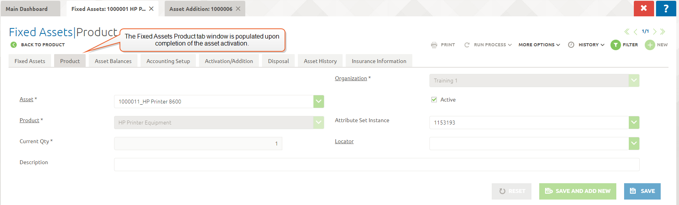Expand the Asset dropdown list
The image size is (679, 205).
318,102
